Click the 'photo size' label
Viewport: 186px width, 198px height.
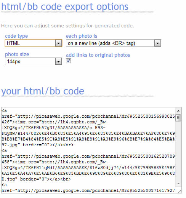[x=17, y=54]
